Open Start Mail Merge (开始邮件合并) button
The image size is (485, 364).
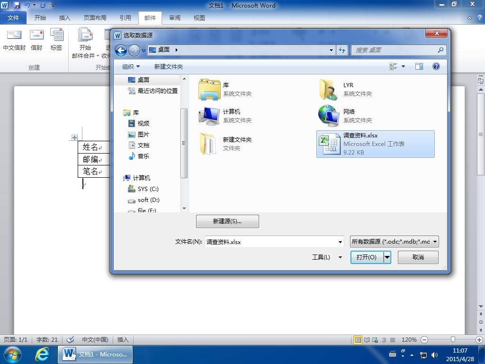(85, 43)
